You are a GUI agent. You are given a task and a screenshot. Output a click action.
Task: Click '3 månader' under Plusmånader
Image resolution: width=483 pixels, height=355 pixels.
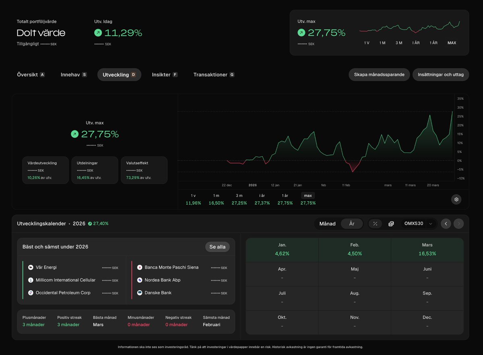click(33, 324)
